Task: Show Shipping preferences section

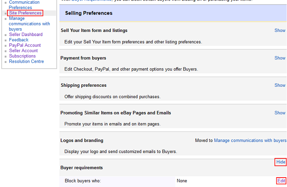Action: click(280, 85)
